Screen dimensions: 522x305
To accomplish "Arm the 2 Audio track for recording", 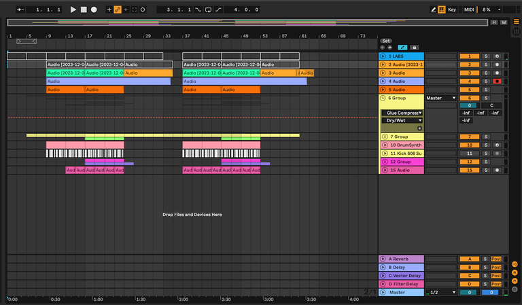I will pyautogui.click(x=497, y=65).
